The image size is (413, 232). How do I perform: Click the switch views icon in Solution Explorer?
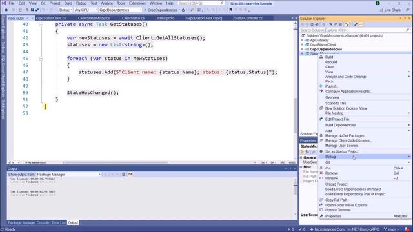coord(317,24)
